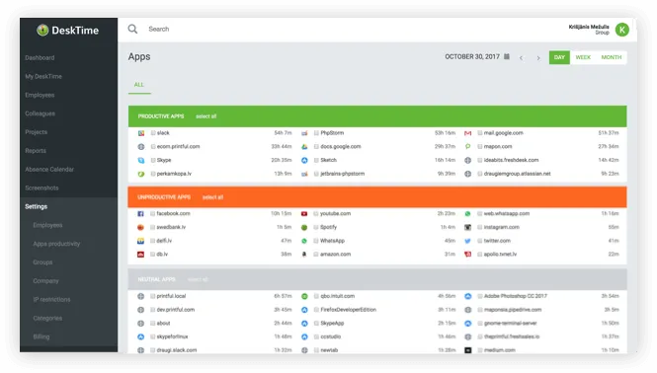This screenshot has height=373, width=657.
Task: Open sidebar Employees below My DeskTime
Action: pyautogui.click(x=40, y=95)
